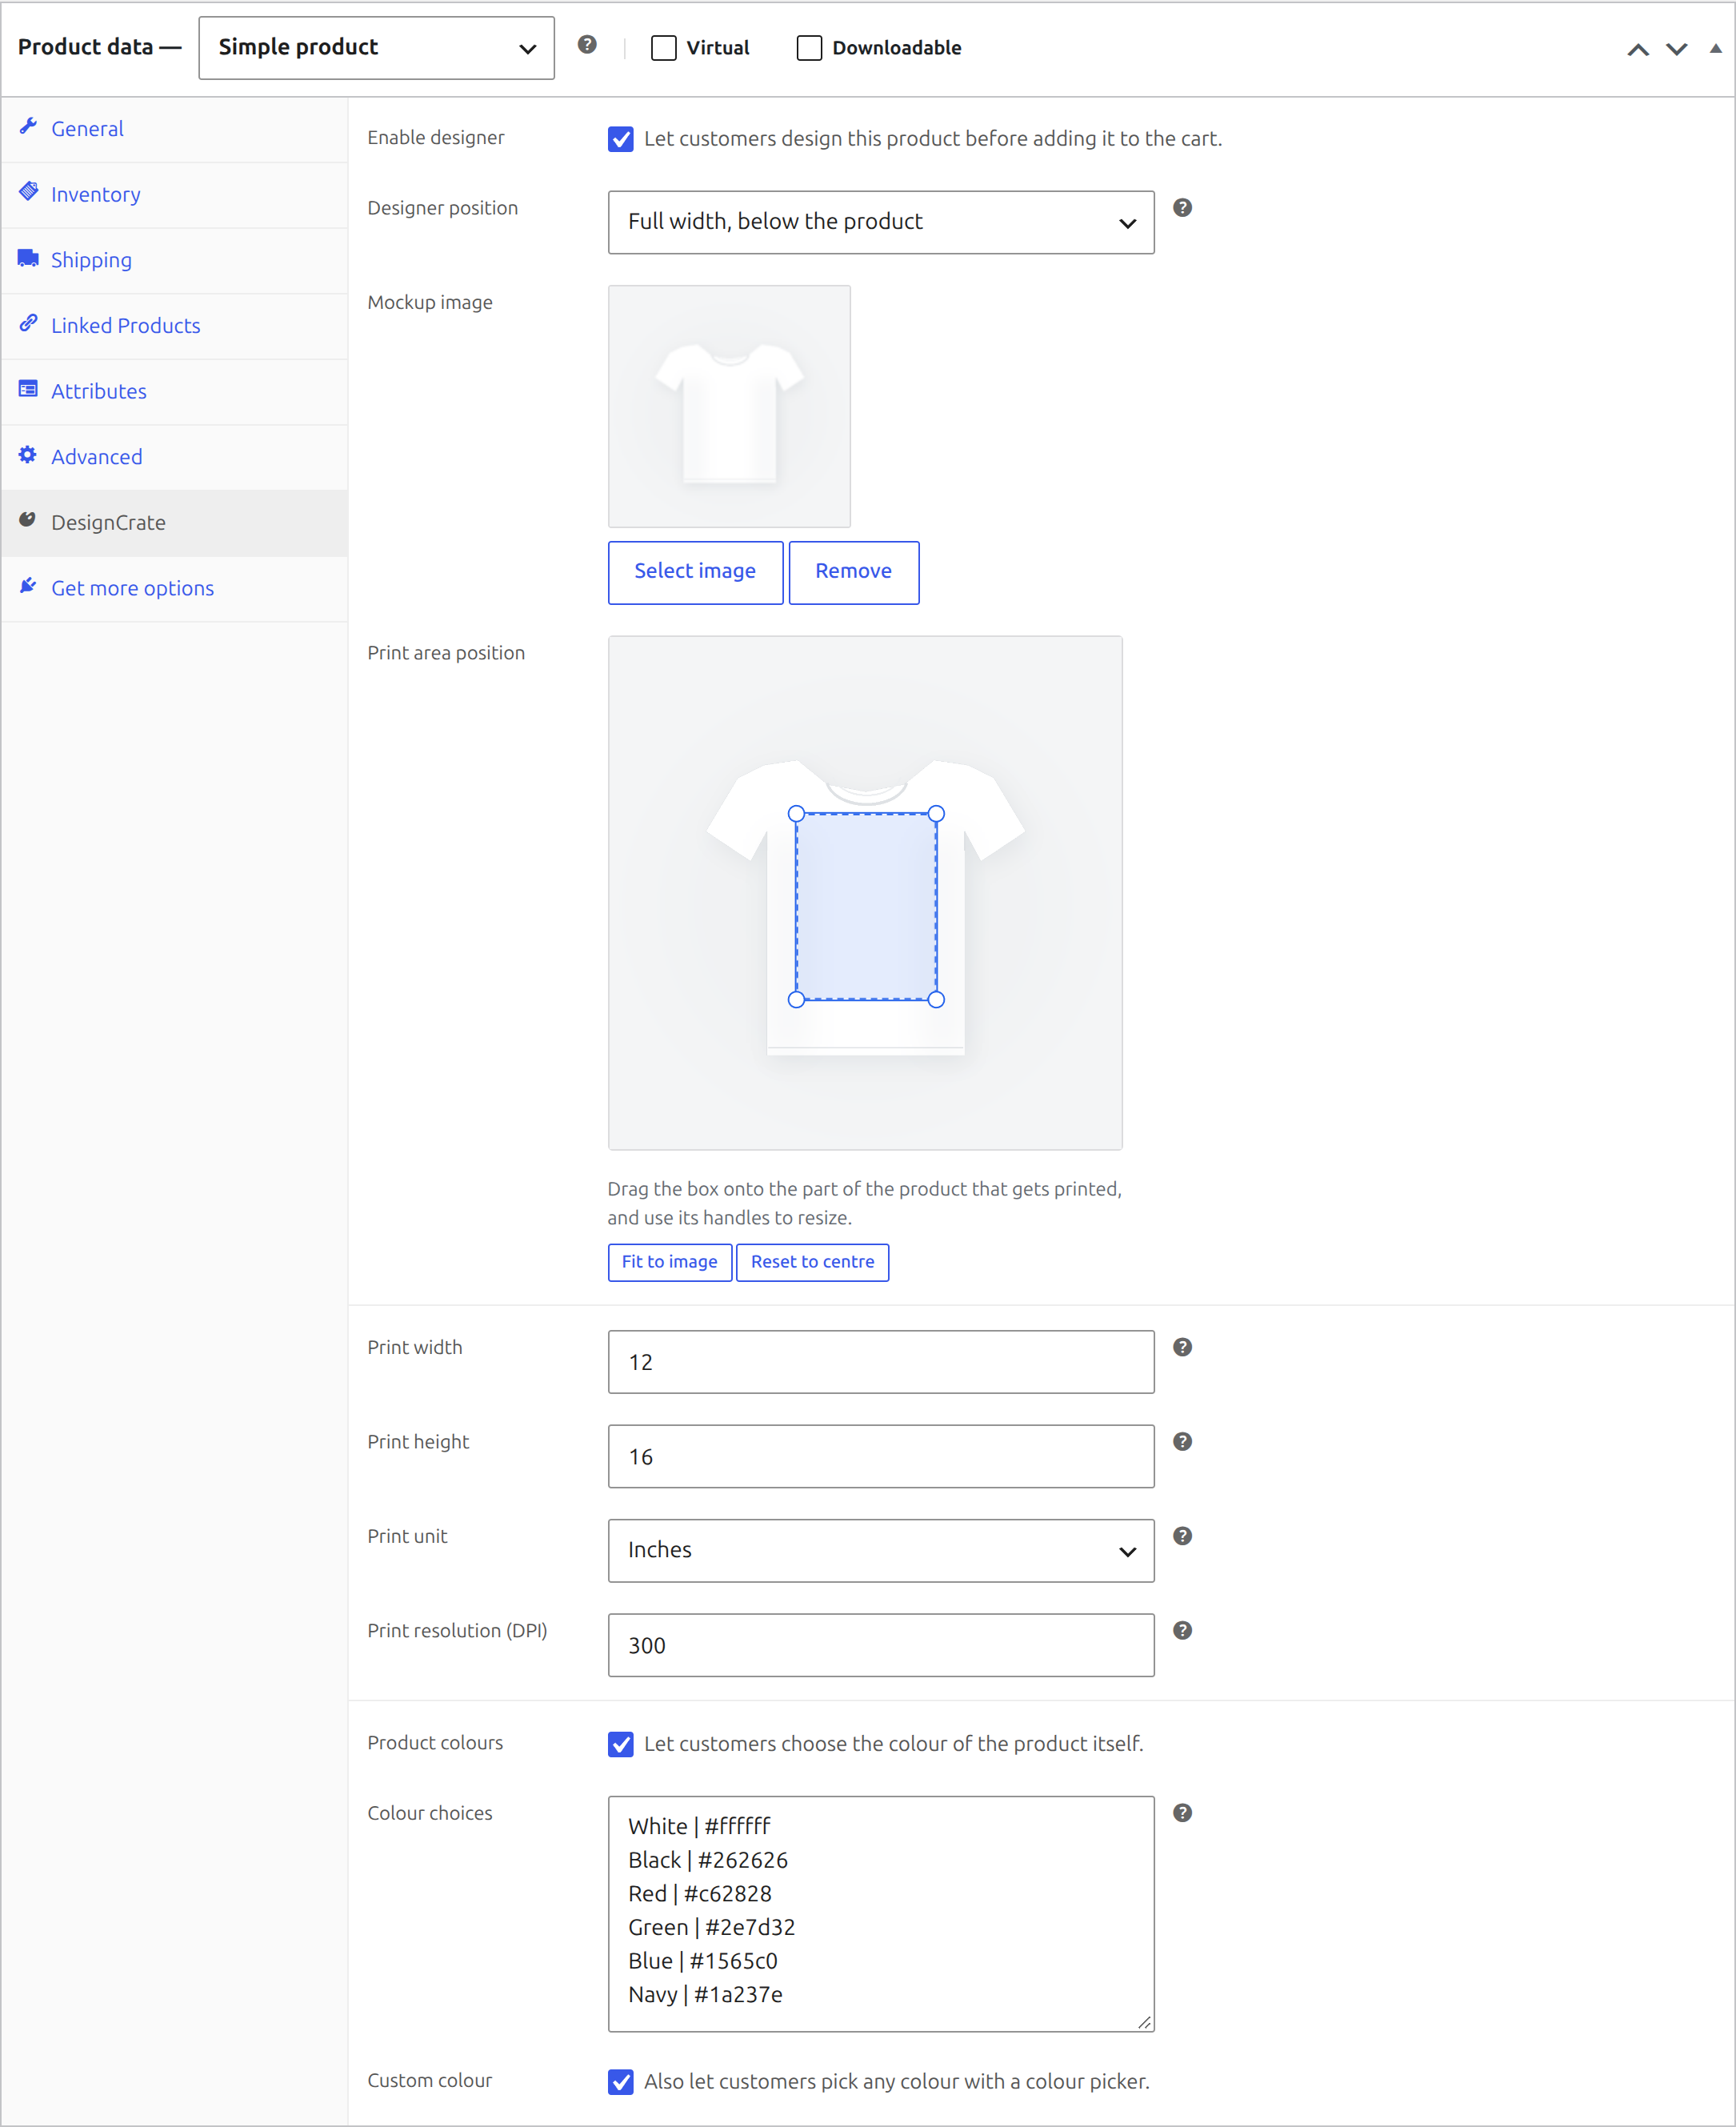Click help icon next to Print resolution
The height and width of the screenshot is (2127, 1736).
point(1182,1630)
